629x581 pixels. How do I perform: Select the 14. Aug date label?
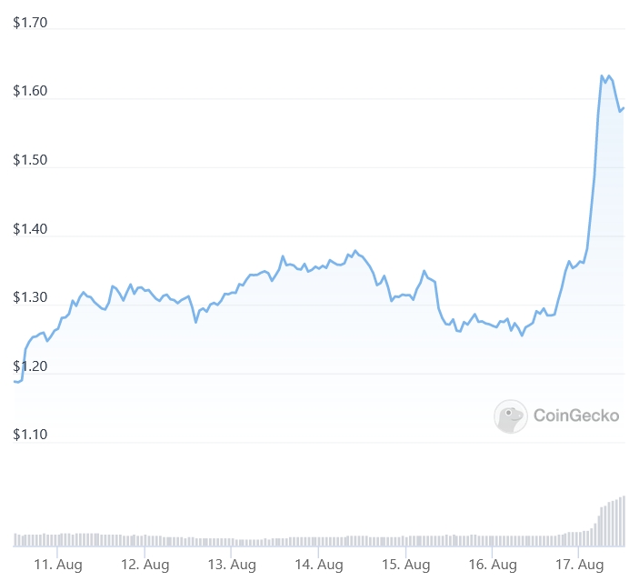click(318, 565)
